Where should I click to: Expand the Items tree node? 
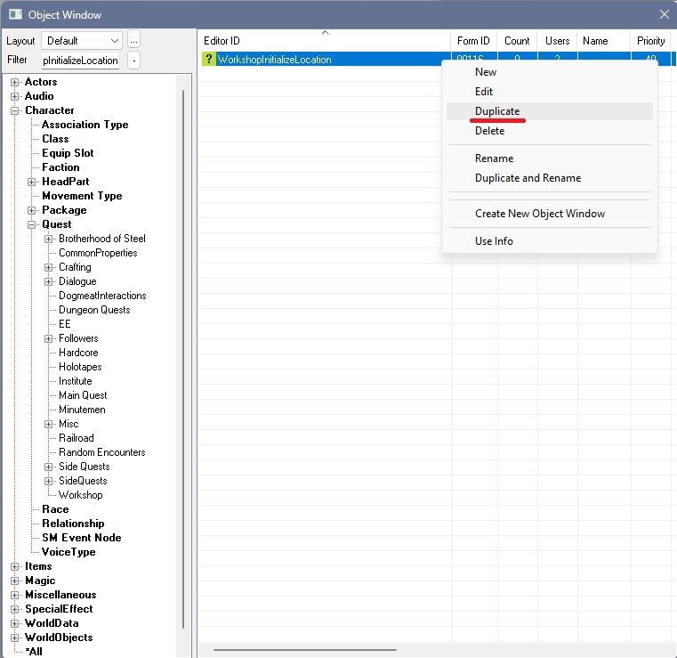pyautogui.click(x=15, y=567)
